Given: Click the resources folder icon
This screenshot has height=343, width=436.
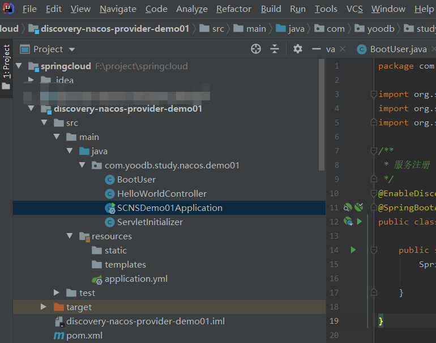Looking at the screenshot, I should [84, 236].
